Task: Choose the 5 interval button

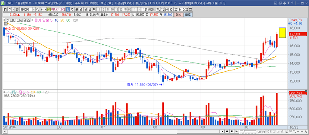Action: point(108,10)
